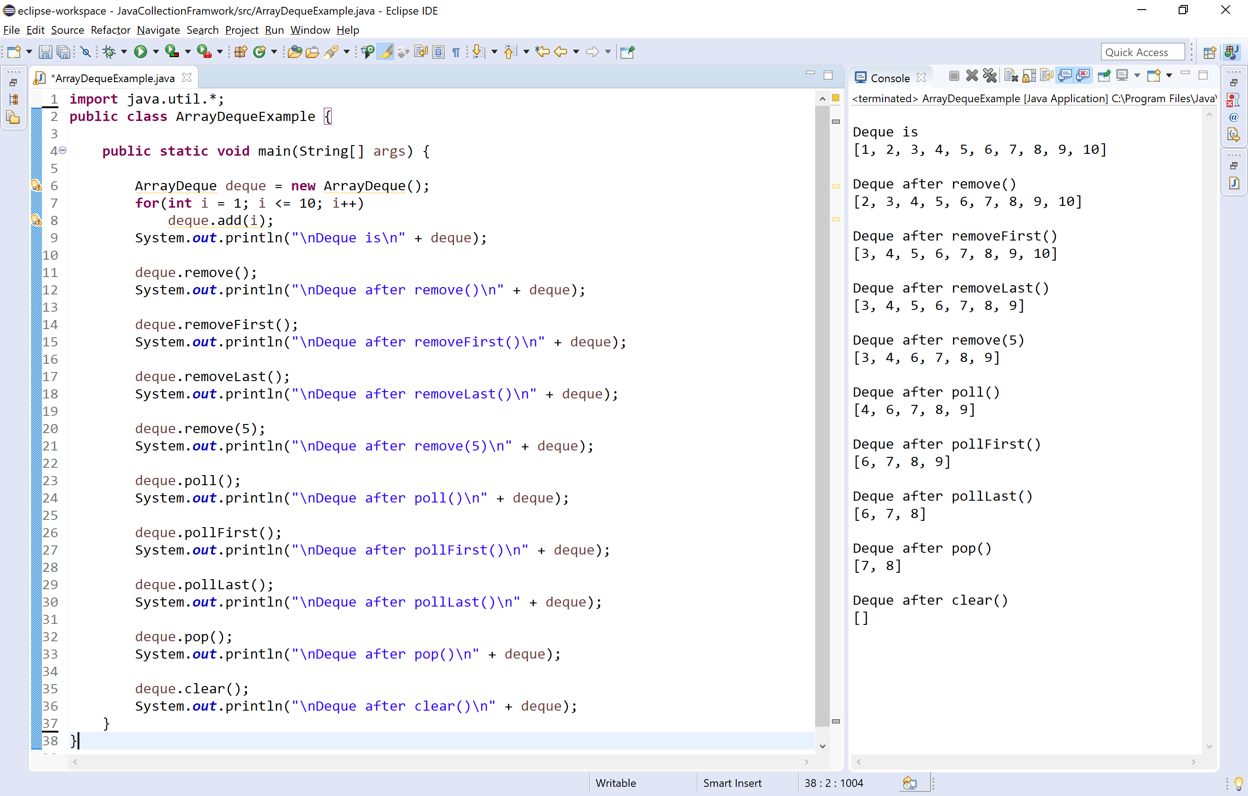Open the New wizard icon
The width and height of the screenshot is (1248, 796).
point(14,51)
